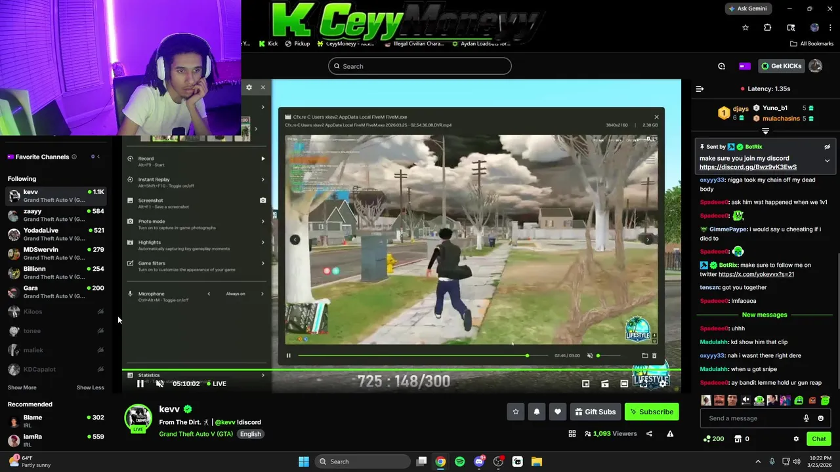Open emoji picker in chat input

tap(820, 418)
